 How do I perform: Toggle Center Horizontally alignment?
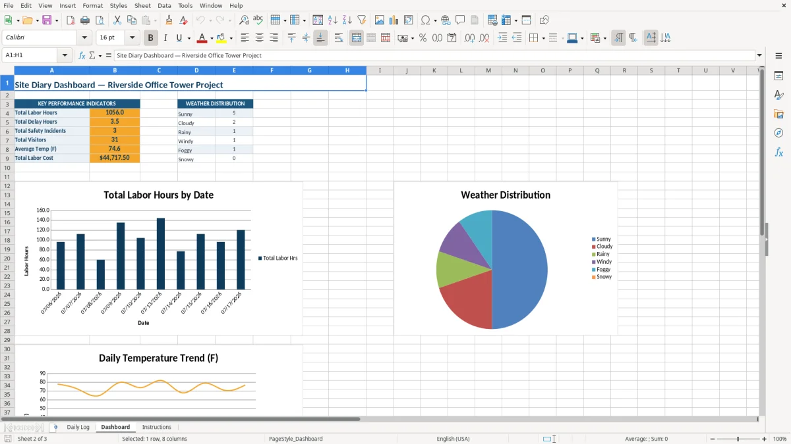click(x=259, y=38)
